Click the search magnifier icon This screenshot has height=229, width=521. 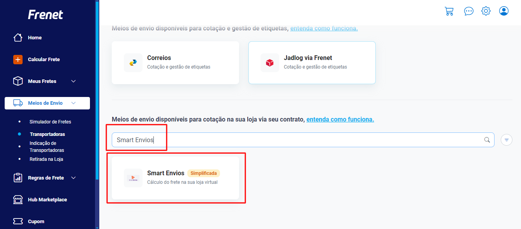[x=487, y=140]
